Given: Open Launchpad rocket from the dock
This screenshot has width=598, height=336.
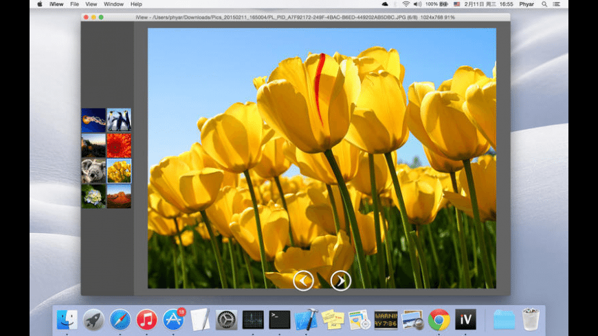Looking at the screenshot, I should pyautogui.click(x=93, y=320).
